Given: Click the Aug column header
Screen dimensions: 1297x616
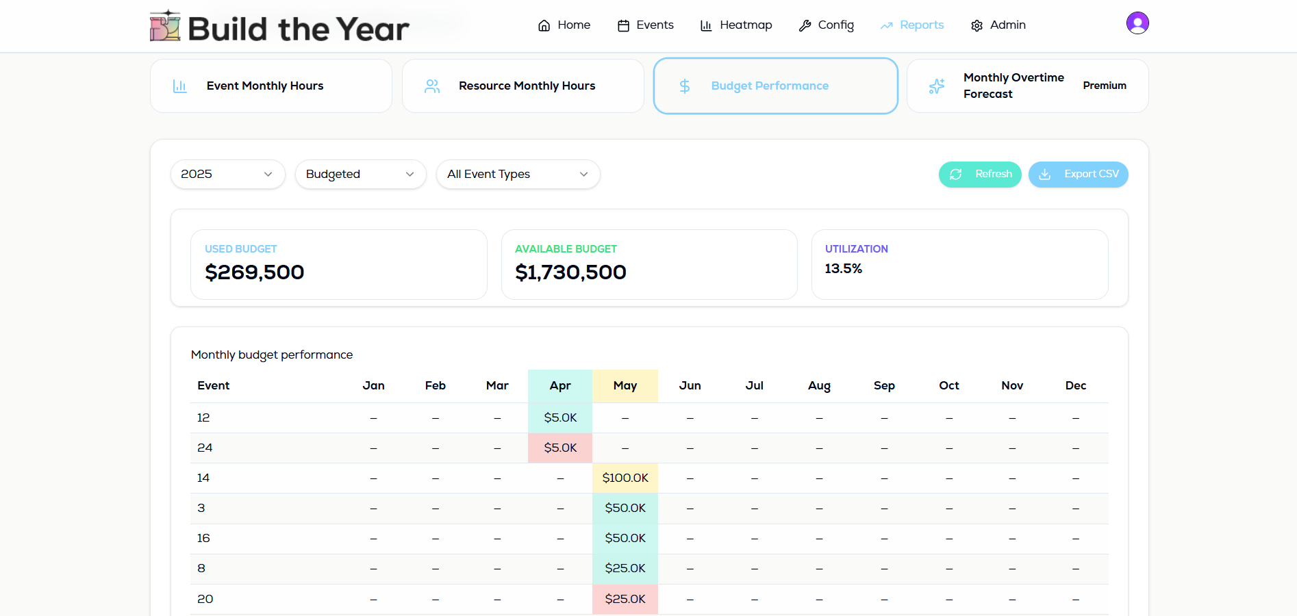Looking at the screenshot, I should click(819, 386).
